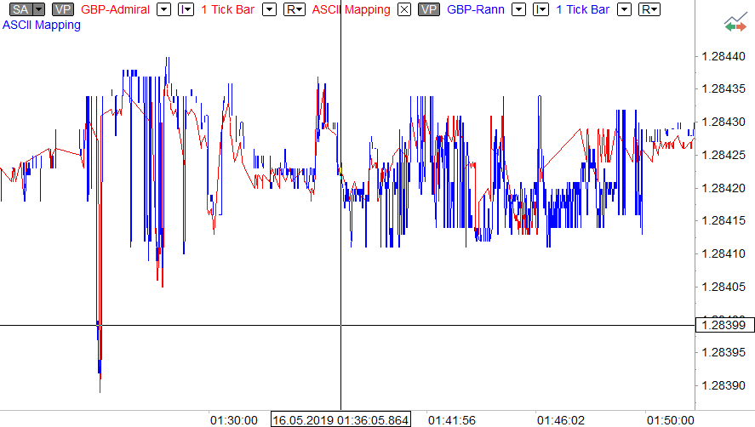755x427 pixels.
Task: Click the 16.05.2019 01:36:05.864 crosshair time marker
Action: coord(340,419)
